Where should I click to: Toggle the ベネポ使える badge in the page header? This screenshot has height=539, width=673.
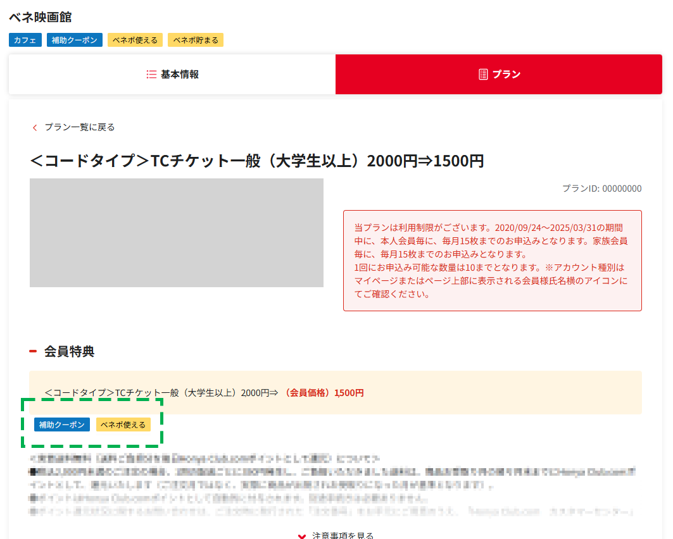(135, 40)
